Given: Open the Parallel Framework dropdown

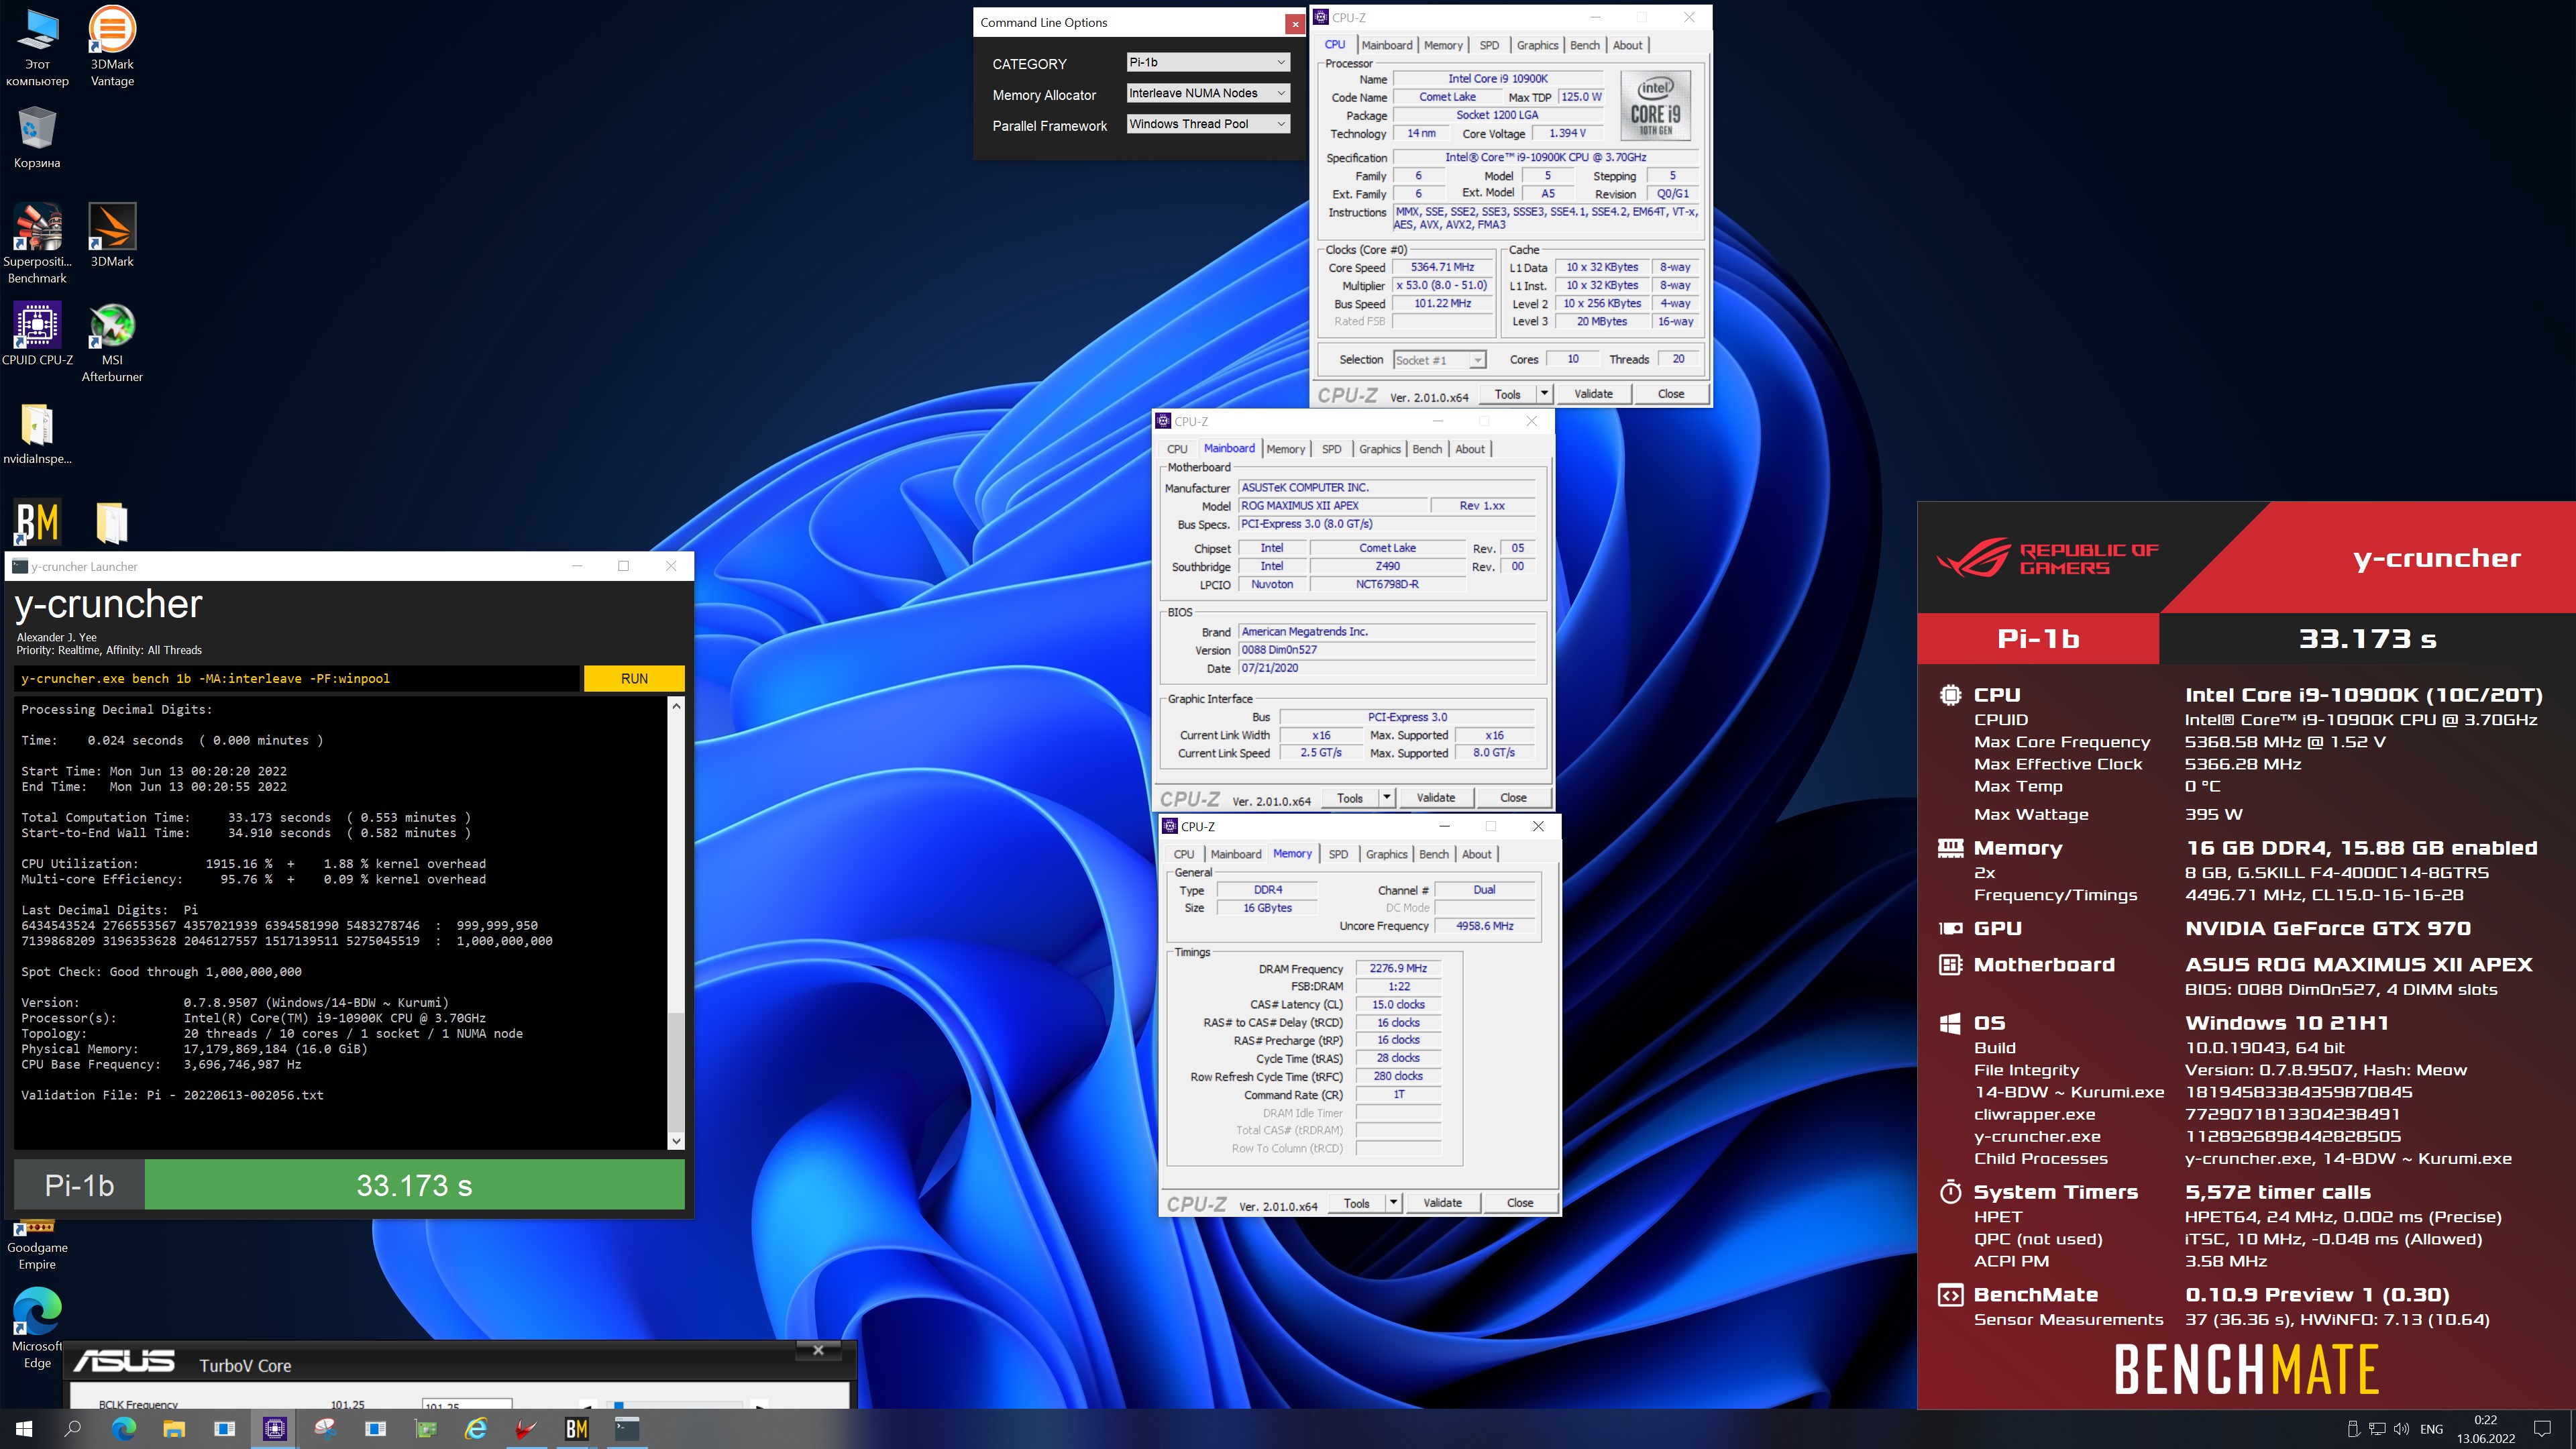Looking at the screenshot, I should coord(1208,124).
